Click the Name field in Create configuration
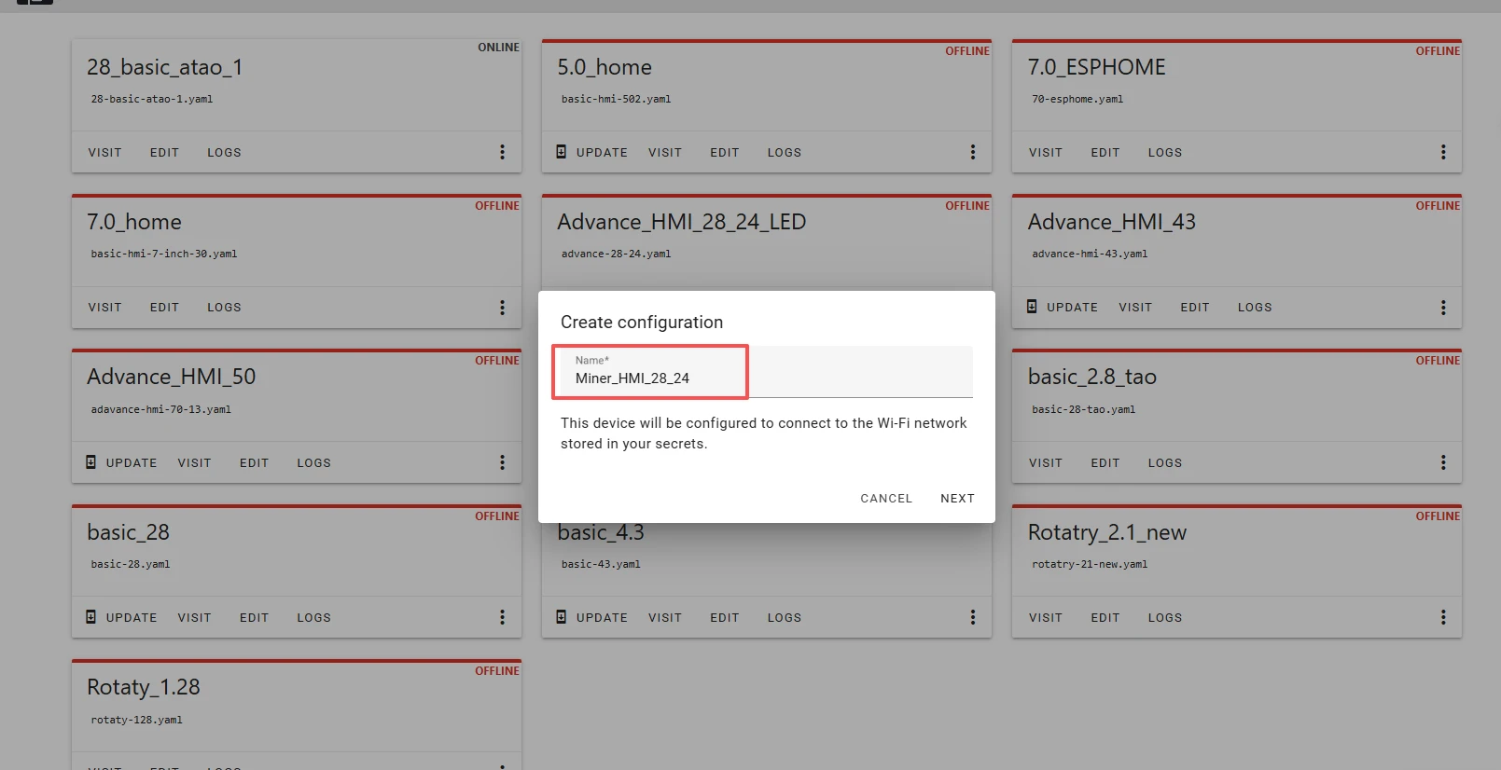Screen dimensions: 1501x770 (762, 378)
